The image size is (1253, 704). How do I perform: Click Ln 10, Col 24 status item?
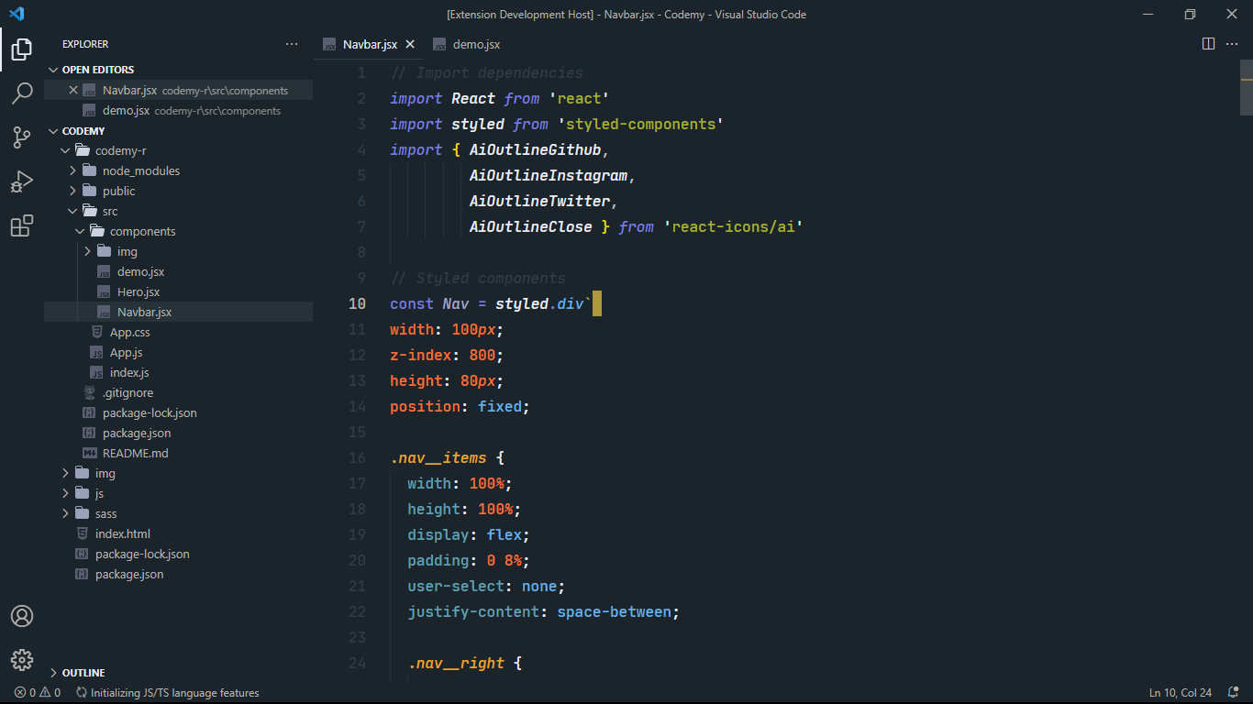[1181, 693]
